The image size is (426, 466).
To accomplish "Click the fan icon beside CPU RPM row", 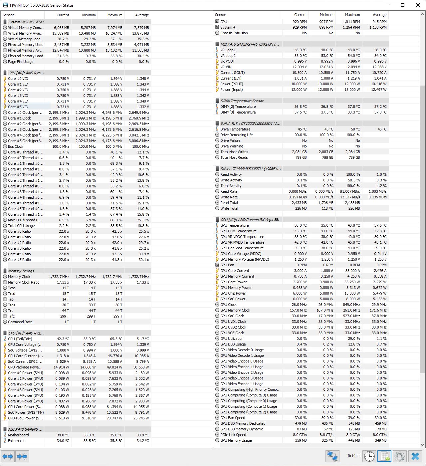I will click(217, 22).
